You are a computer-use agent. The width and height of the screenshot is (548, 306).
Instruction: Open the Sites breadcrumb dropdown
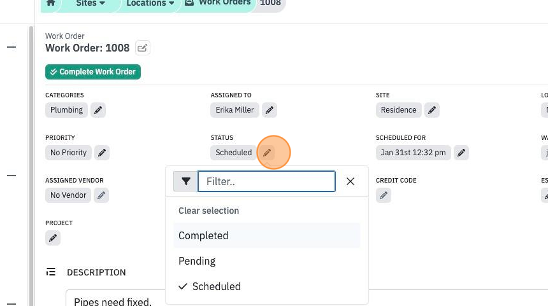point(90,3)
